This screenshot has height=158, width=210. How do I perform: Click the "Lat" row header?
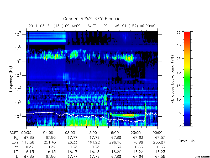pos(15,147)
